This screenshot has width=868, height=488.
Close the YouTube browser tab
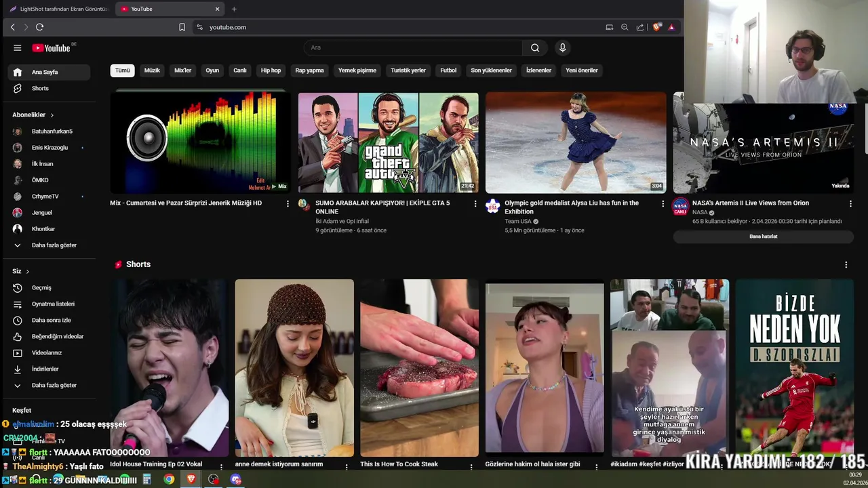(217, 9)
